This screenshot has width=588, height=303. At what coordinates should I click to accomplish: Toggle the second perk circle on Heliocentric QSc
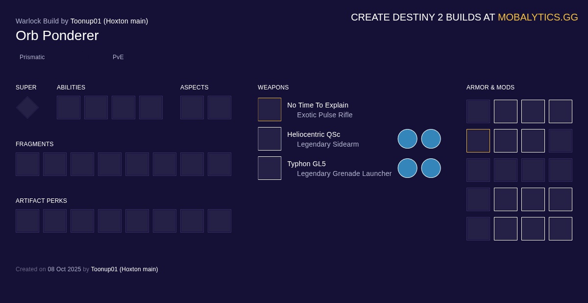431,139
